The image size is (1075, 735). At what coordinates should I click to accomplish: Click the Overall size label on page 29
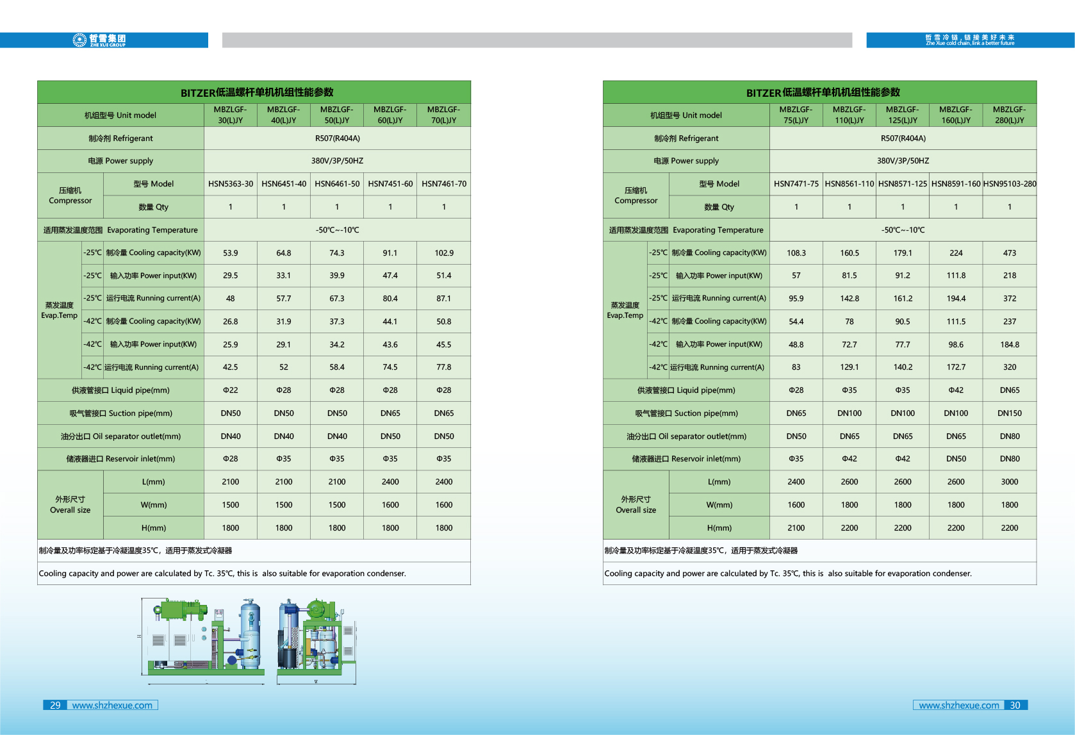tap(70, 505)
